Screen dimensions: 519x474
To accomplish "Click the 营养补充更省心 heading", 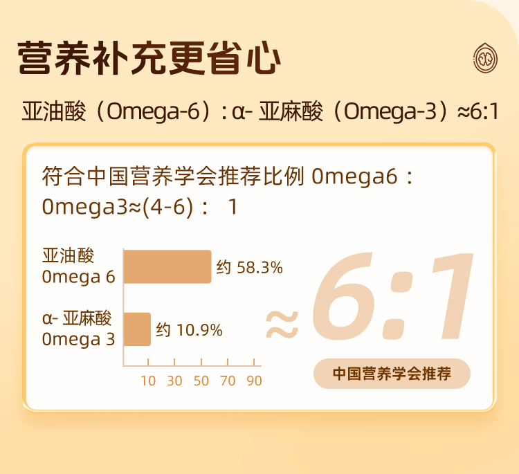I will (x=149, y=57).
